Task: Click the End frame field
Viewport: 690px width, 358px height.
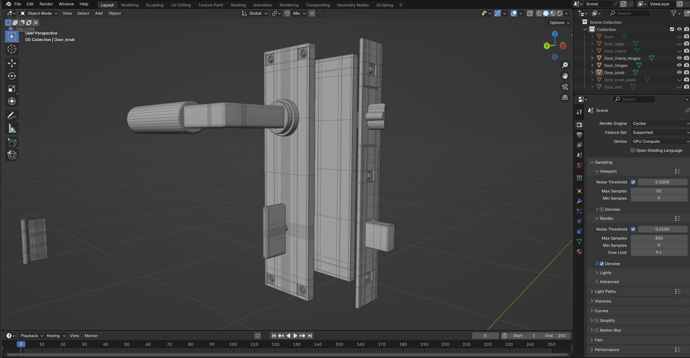Action: click(x=555, y=336)
